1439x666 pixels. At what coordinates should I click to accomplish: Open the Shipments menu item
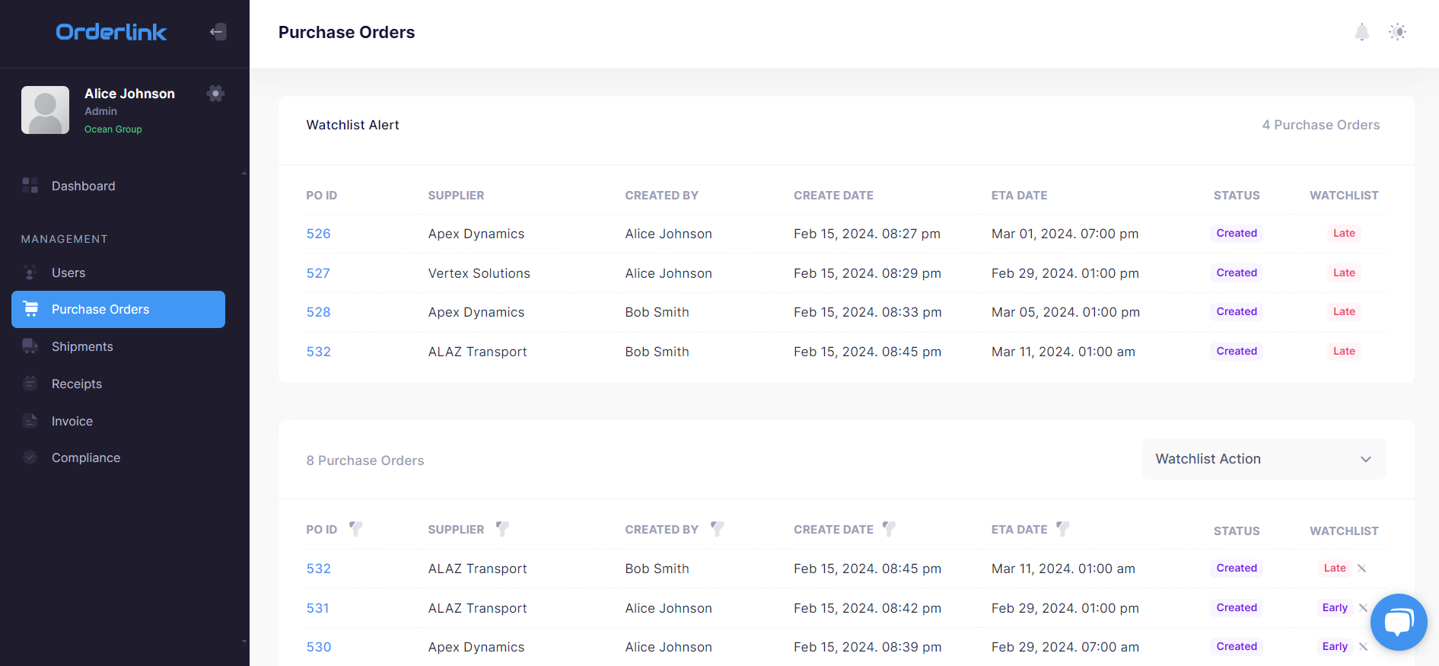tap(82, 346)
